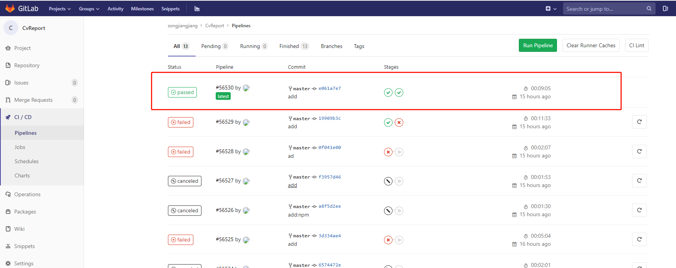Click failed status badge of #56529
The image size is (676, 268).
[181, 122]
